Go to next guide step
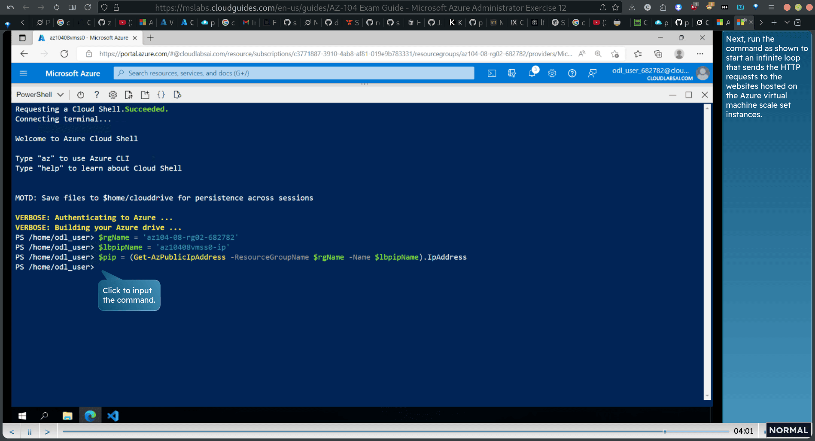This screenshot has height=441, width=815. [x=48, y=432]
